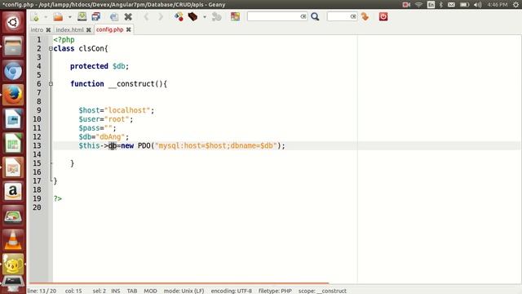
Task: Open LibreOffice Calc from launcher
Action: pos(13,144)
